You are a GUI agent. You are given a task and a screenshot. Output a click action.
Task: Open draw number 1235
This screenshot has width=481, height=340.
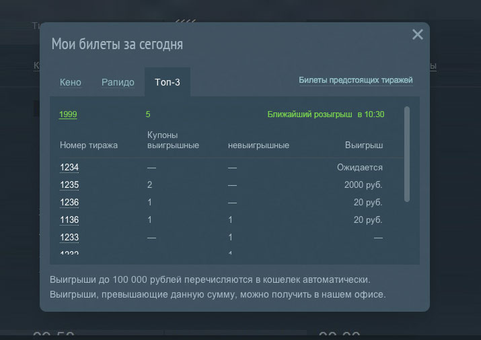(69, 185)
